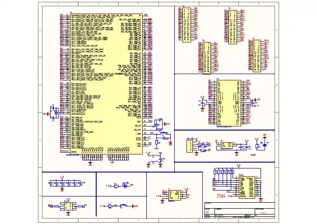Select the capacitor right of U2
Viewport: 317px width, 224px height.
253,103
